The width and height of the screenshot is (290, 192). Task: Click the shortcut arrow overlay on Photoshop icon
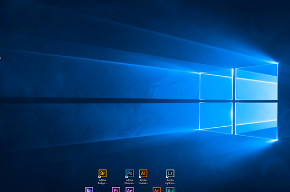(x=127, y=177)
